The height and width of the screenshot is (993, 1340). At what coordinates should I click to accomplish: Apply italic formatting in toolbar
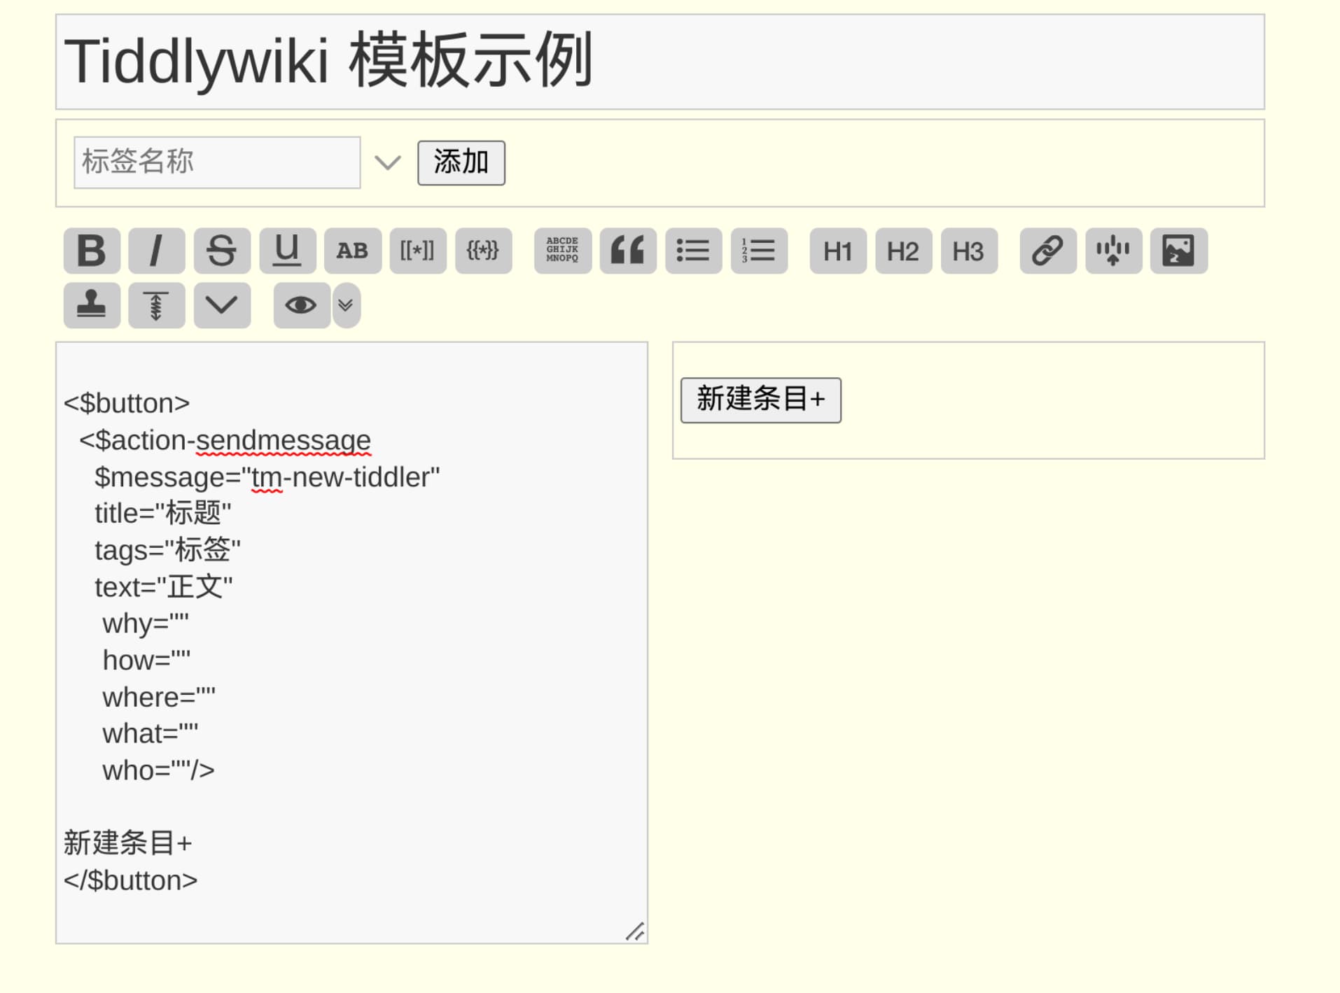[157, 251]
